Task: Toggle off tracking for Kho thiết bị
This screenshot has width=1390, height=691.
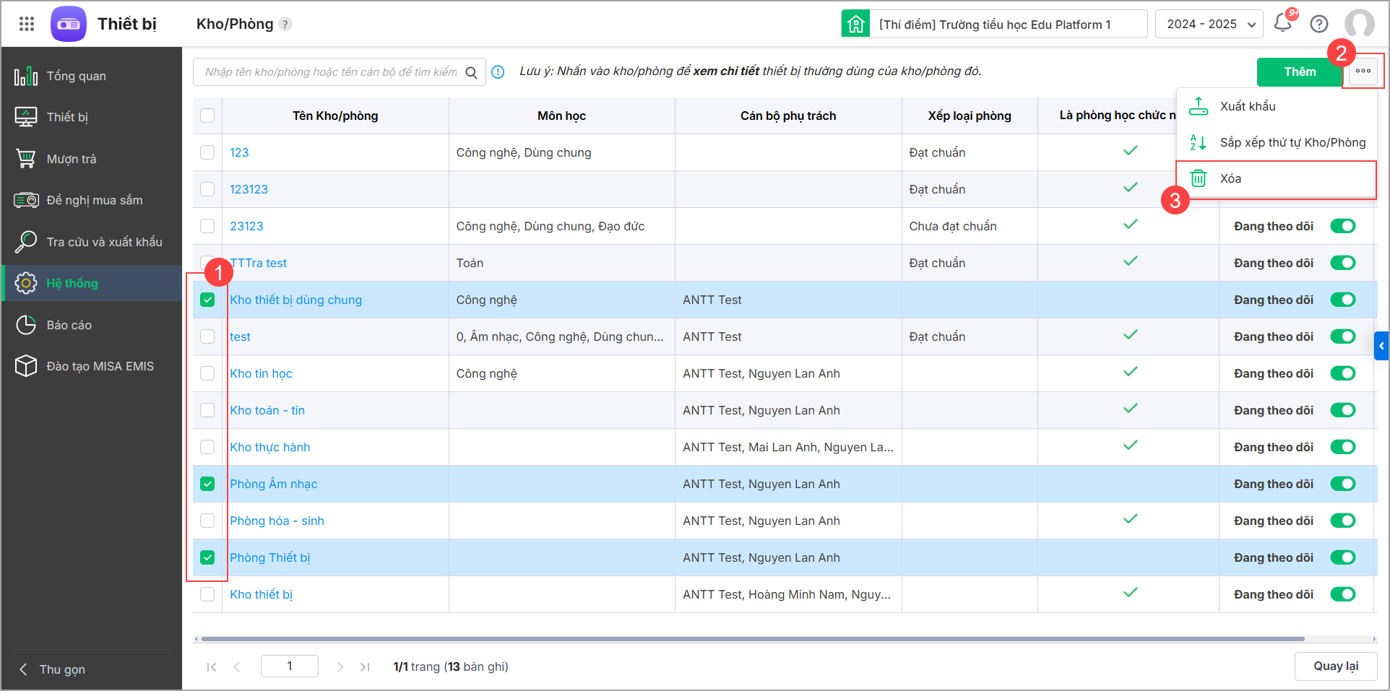Action: click(x=1343, y=594)
